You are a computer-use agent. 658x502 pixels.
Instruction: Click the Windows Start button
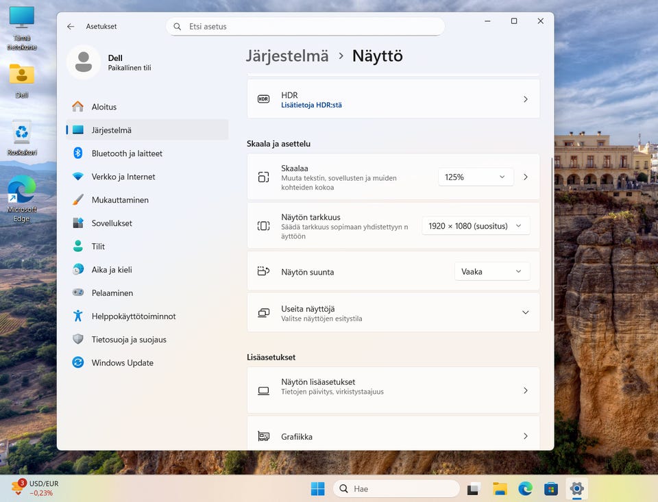point(318,488)
